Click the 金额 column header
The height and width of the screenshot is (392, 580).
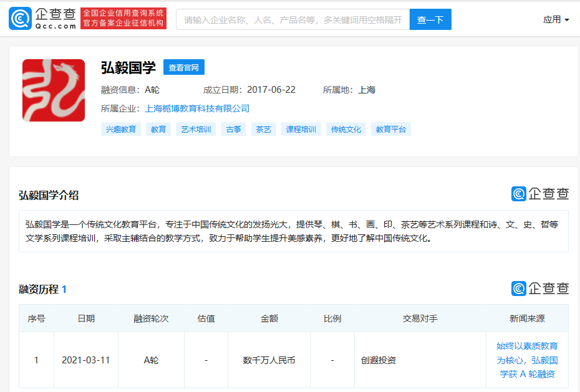click(x=269, y=318)
